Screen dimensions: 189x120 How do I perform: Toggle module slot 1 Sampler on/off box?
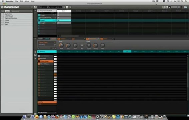[x=59, y=39]
